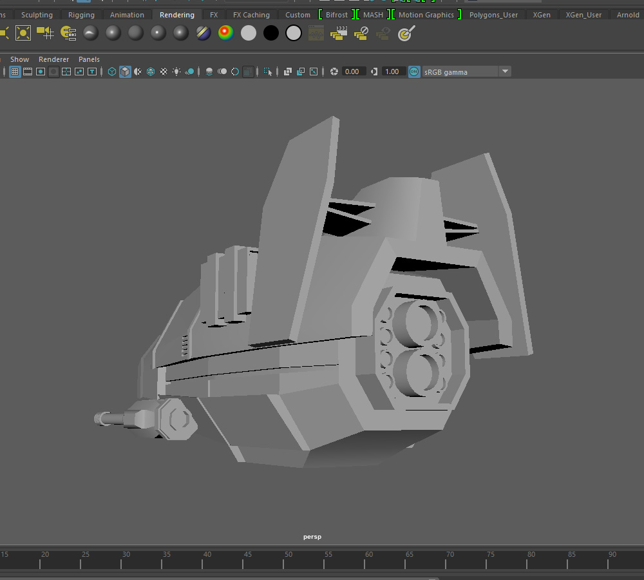Assign the Phong E material from shelf

(x=181, y=33)
